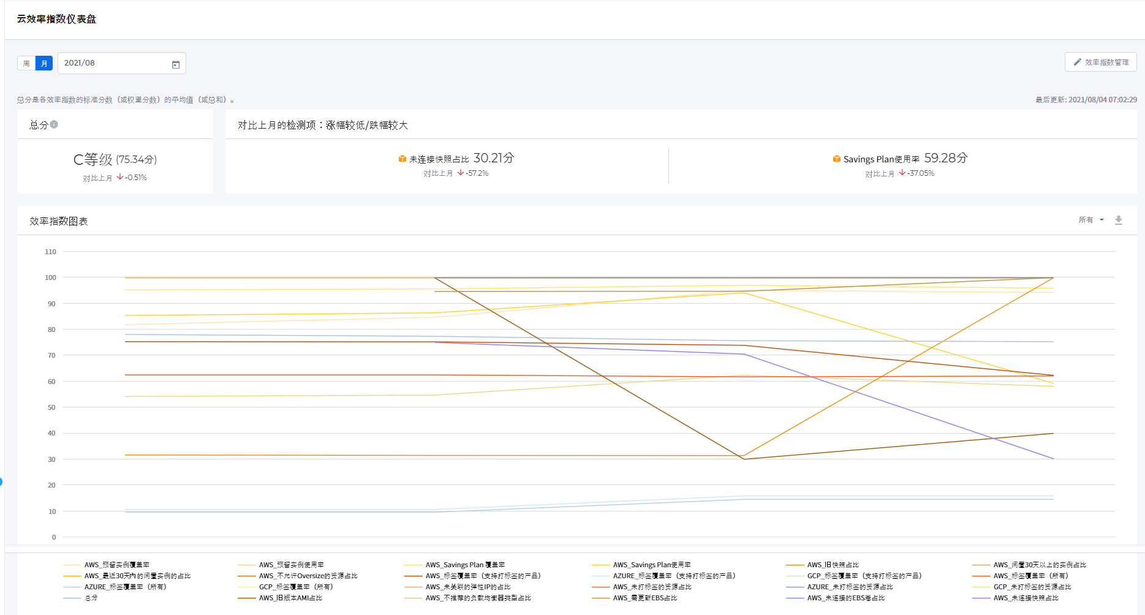Click AWS_旧版本AMI占比 legend color line

247,598
